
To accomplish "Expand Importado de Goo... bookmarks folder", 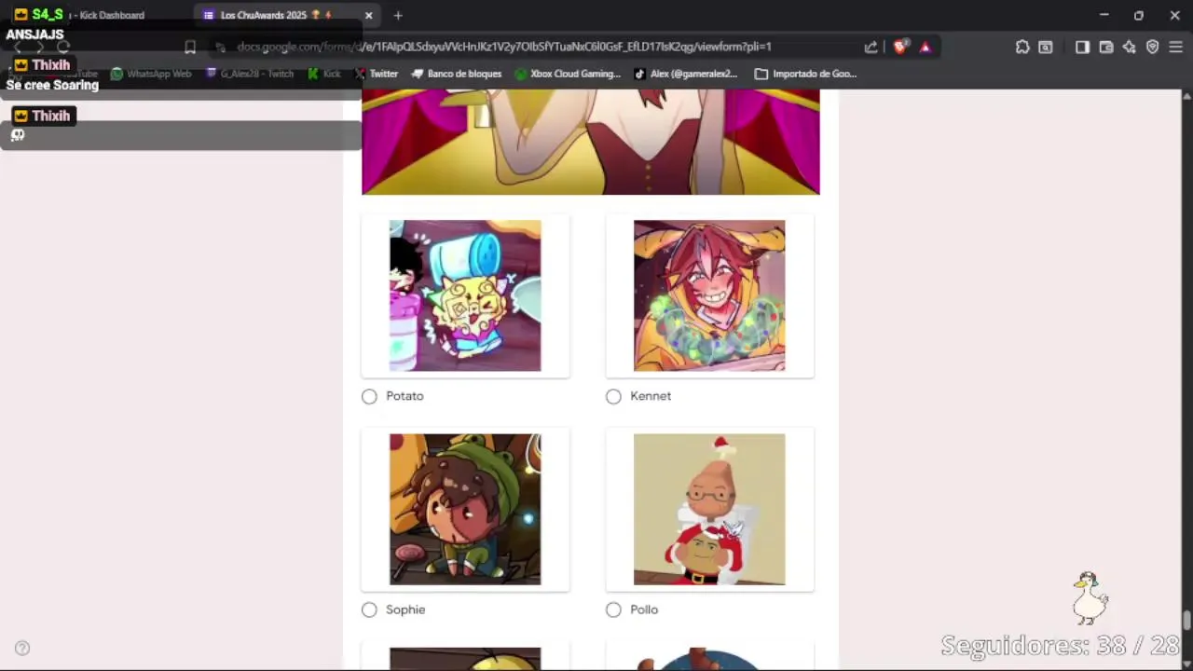I will (x=806, y=74).
